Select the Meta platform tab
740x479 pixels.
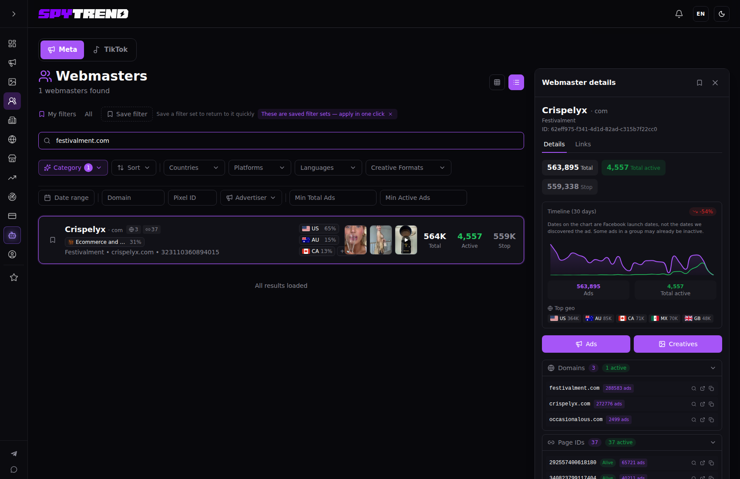click(x=62, y=50)
